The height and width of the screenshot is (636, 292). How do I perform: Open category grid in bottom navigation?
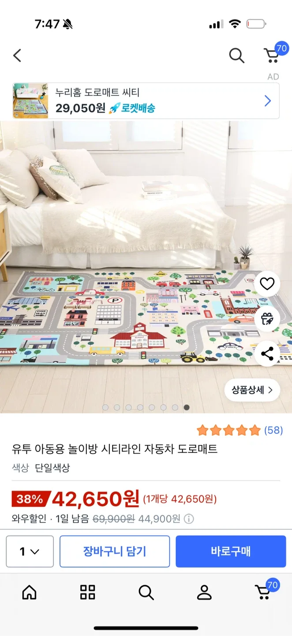pos(87,592)
